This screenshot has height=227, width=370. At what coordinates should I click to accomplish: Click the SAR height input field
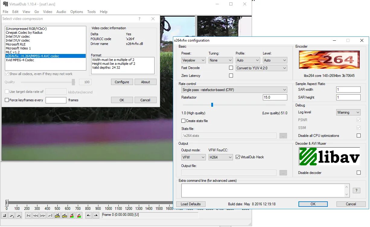click(348, 97)
